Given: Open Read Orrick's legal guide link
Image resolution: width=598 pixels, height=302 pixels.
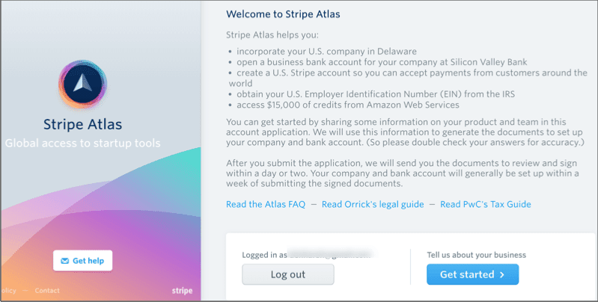Looking at the screenshot, I should point(373,204).
